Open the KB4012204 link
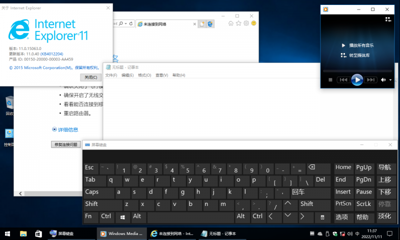Screen dimensions: 400x240 click(52, 54)
